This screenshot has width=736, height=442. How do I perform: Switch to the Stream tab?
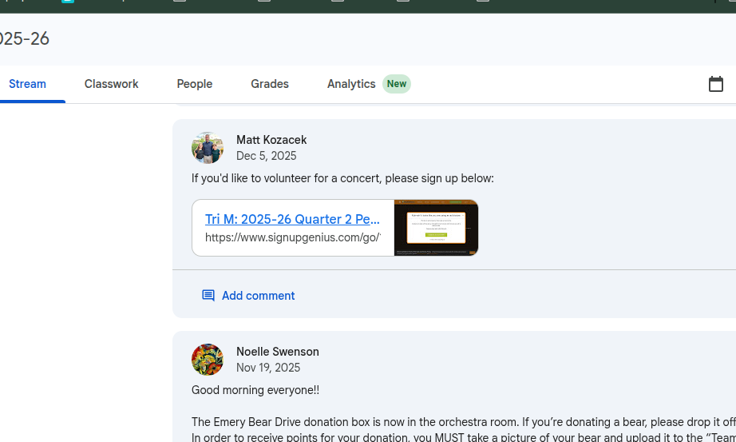pyautogui.click(x=28, y=84)
